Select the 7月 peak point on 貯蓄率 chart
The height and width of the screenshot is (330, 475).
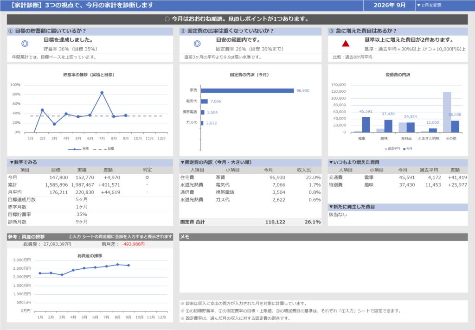point(102,93)
